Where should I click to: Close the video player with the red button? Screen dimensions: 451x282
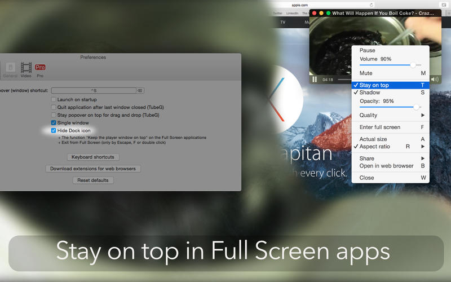[315, 13]
